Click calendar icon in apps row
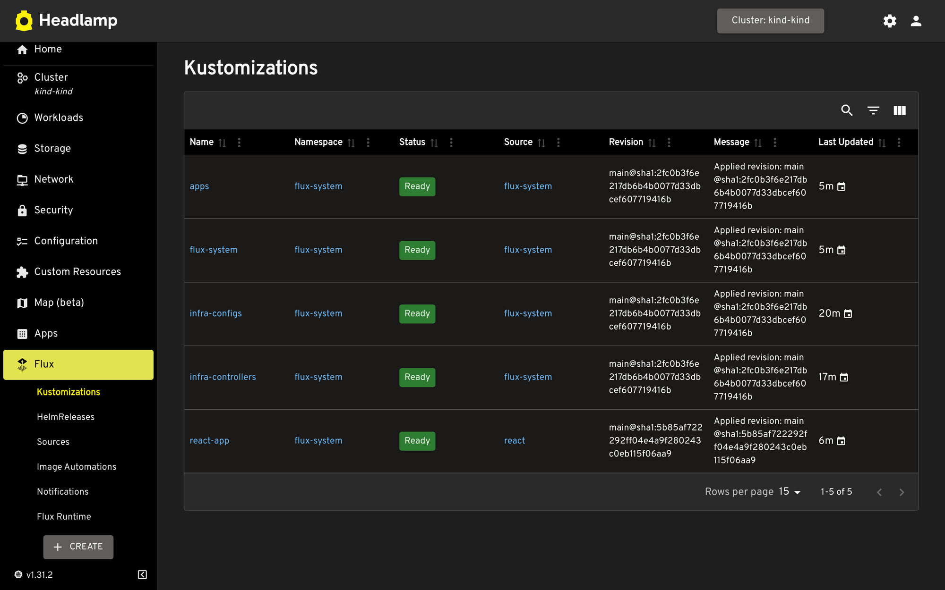 point(842,186)
